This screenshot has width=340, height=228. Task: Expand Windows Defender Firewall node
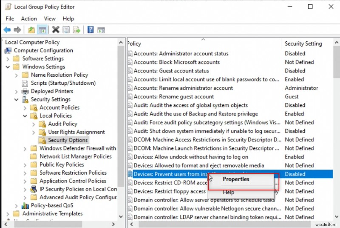[25, 149]
